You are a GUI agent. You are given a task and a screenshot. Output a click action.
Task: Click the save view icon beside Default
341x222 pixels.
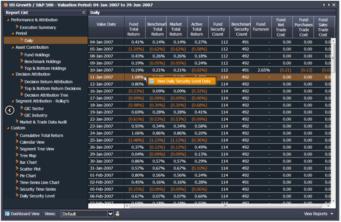(117, 214)
